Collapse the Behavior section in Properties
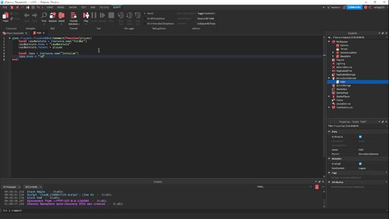Image resolution: width=389 pixels, height=219 pixels. 329,159
